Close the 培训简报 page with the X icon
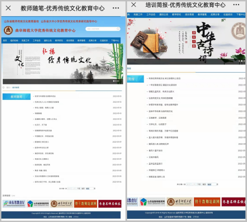247x222 pixels. 134,4
